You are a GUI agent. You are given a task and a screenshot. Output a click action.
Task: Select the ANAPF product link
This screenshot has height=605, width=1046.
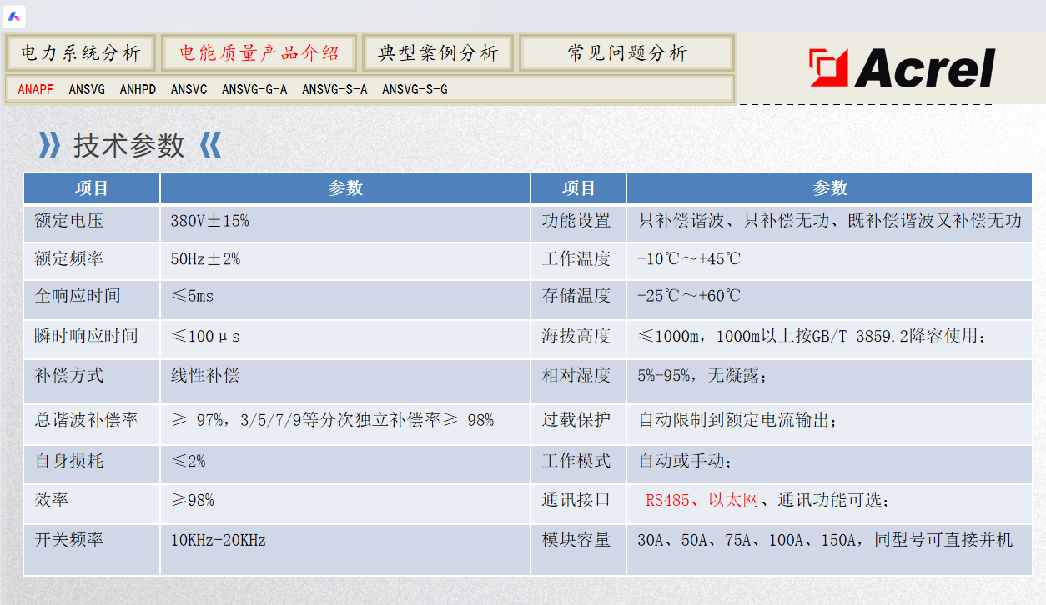[x=35, y=89]
